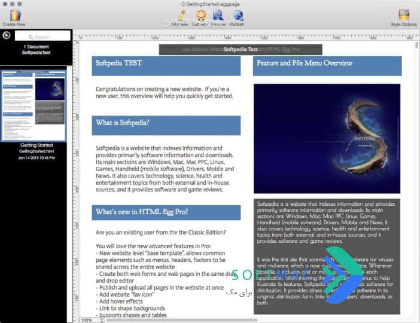Click the Preview toolbar icon
The image size is (420, 323).
[218, 15]
